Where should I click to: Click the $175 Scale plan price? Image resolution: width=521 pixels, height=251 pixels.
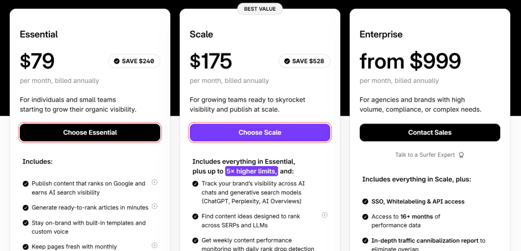[211, 61]
